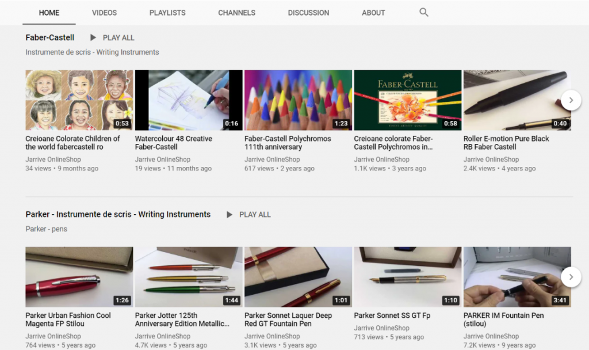Open the channel search magnifier icon
This screenshot has width=589, height=350.
424,13
